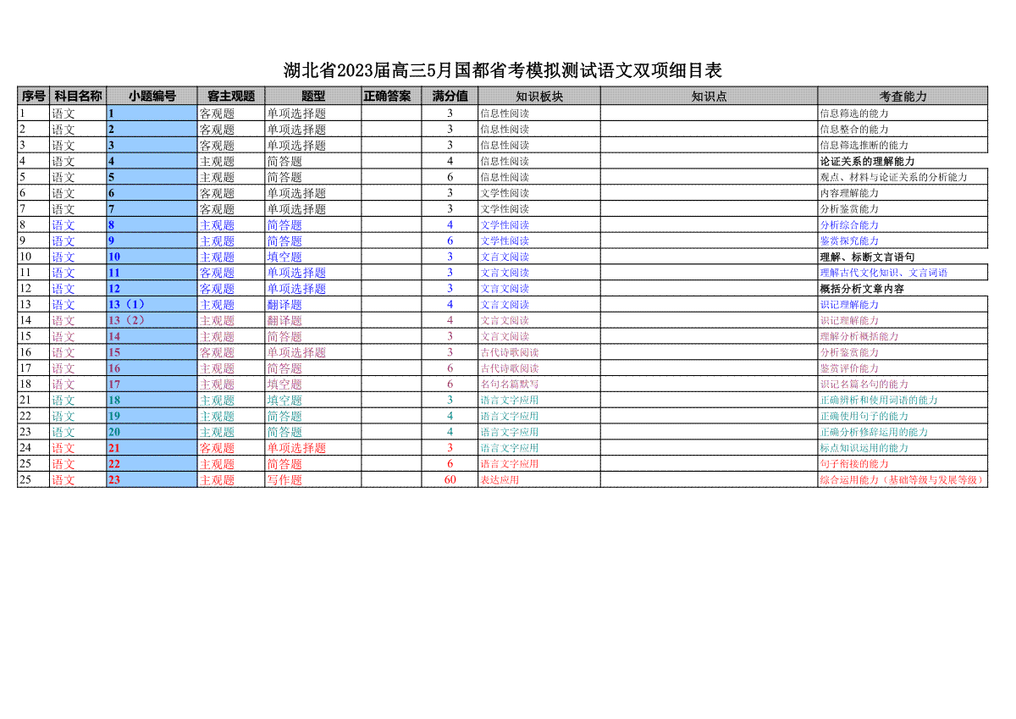The height and width of the screenshot is (719, 1016).
Task: Click the title 湖北省2023届高三5月国都省考模拟测试语文双项细目表
Action: pos(503,70)
